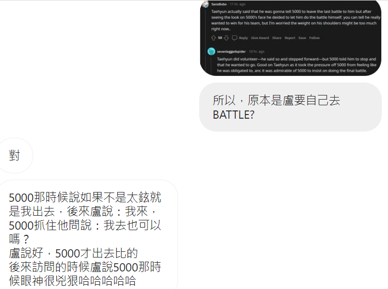
Task: Click the '10 hr. ago' timestamp
Action: point(256,52)
